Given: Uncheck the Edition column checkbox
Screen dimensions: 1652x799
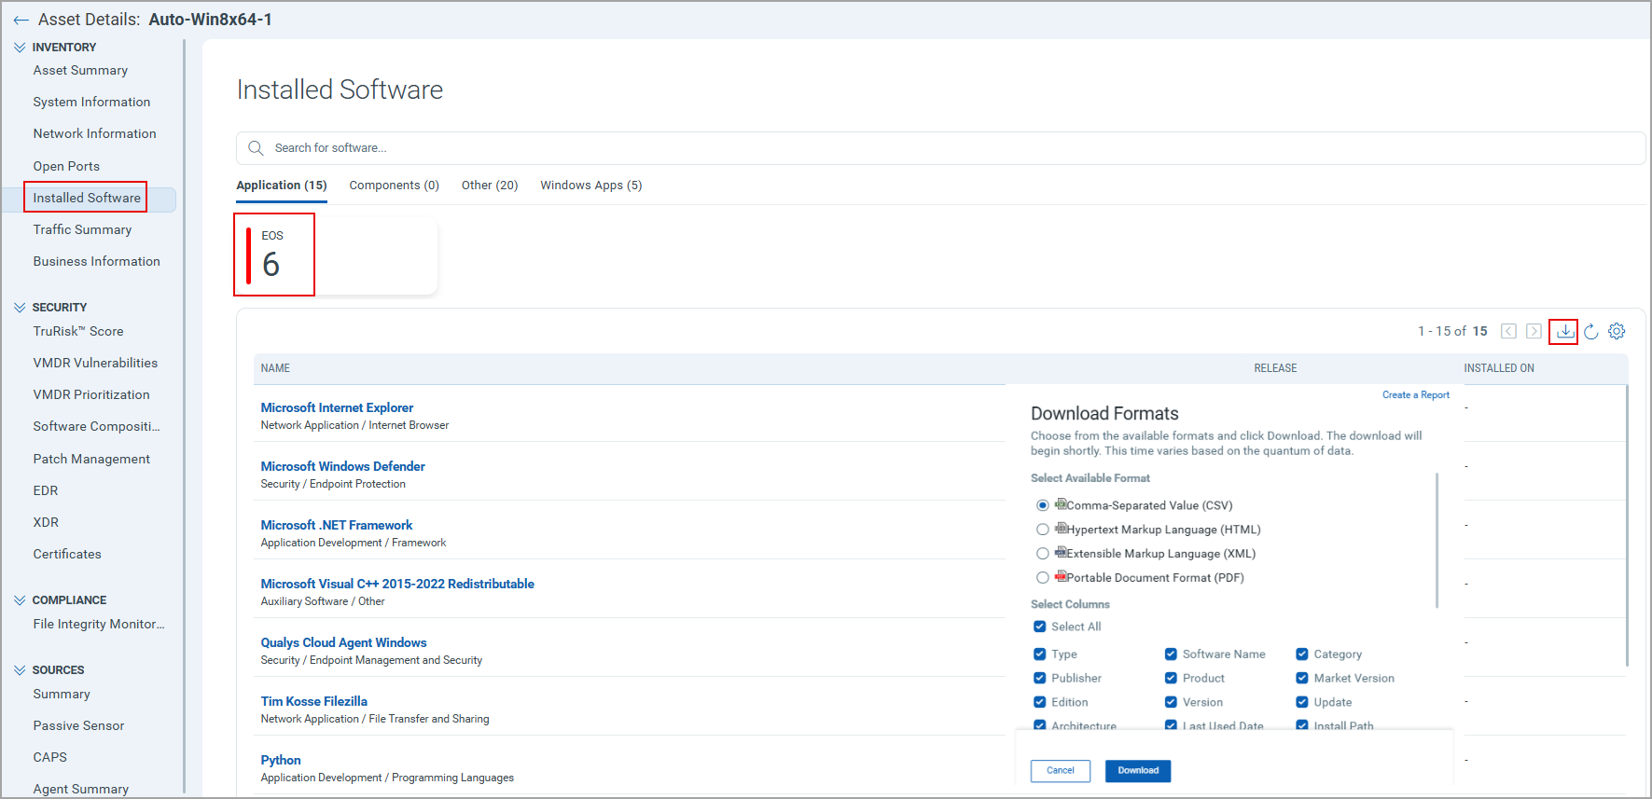Looking at the screenshot, I should point(1039,703).
